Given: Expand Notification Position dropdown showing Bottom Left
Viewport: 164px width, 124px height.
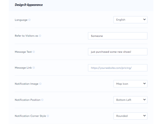Looking at the screenshot, I should (x=130, y=100).
